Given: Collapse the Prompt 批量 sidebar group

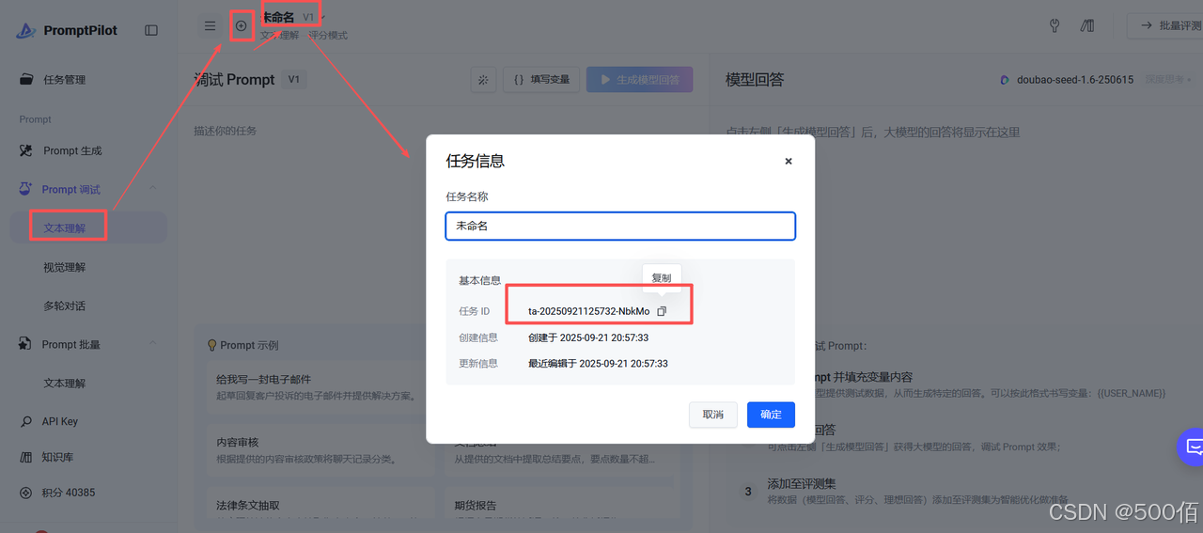Looking at the screenshot, I should pos(153,344).
